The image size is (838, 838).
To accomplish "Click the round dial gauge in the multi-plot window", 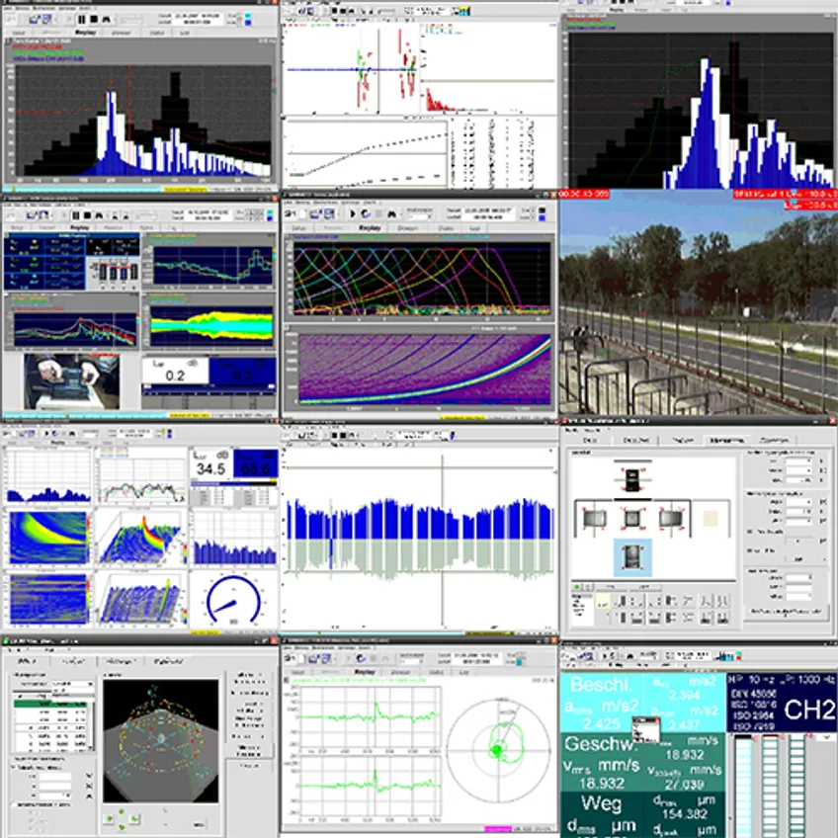I will coord(233,600).
